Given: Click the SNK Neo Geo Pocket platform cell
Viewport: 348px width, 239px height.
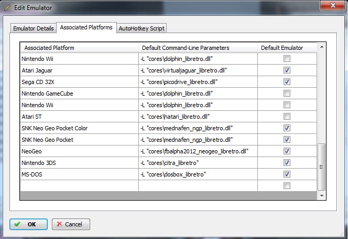Looking at the screenshot, I should pos(79,140).
